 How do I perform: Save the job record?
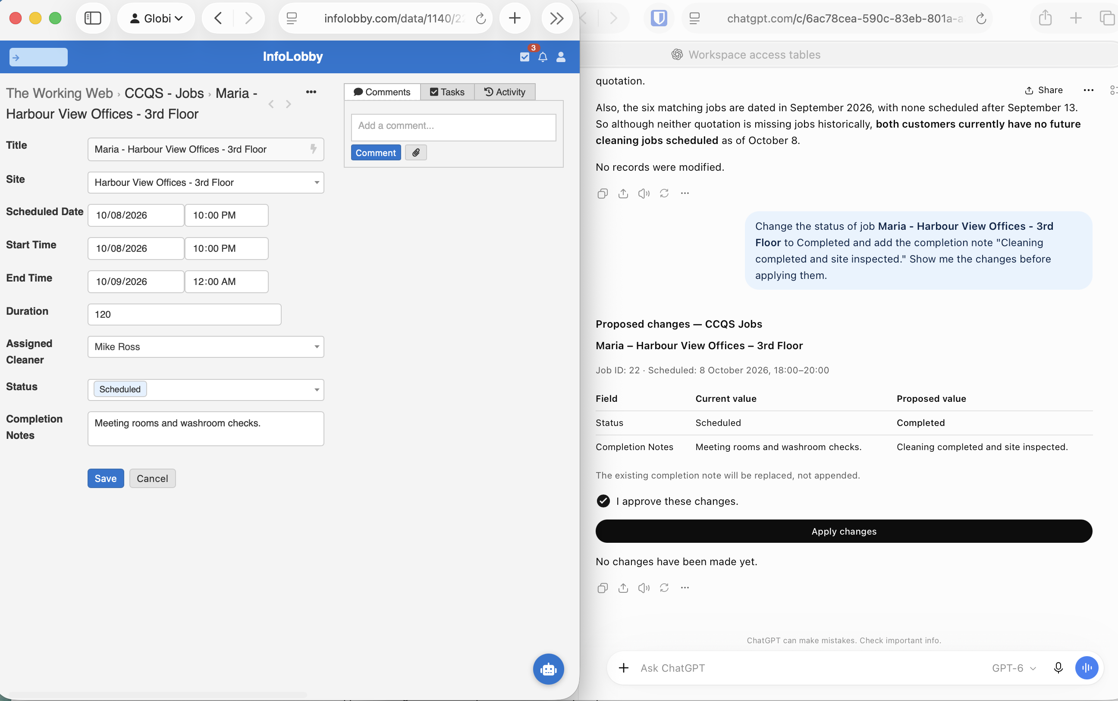click(106, 479)
